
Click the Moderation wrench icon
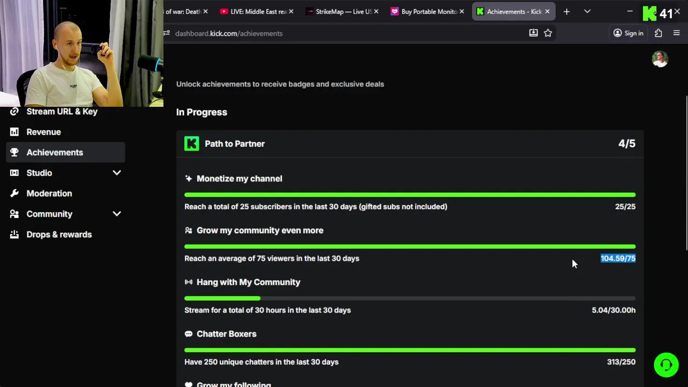pyautogui.click(x=15, y=193)
